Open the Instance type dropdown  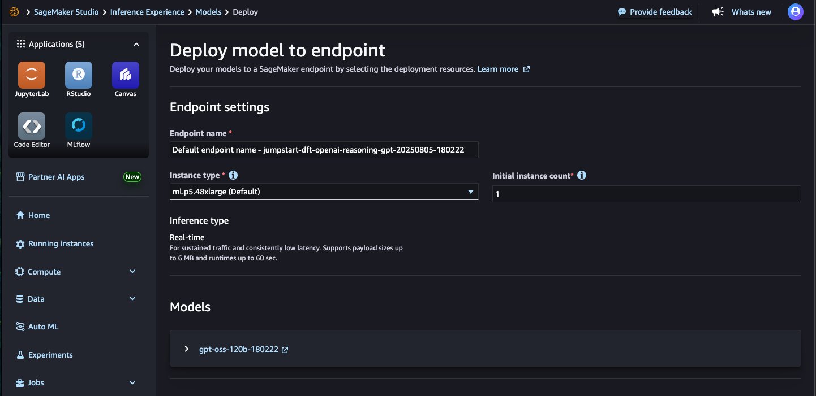324,192
